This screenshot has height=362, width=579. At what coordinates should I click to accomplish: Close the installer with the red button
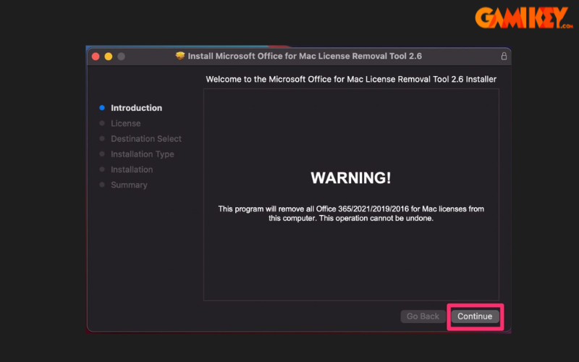(x=96, y=56)
